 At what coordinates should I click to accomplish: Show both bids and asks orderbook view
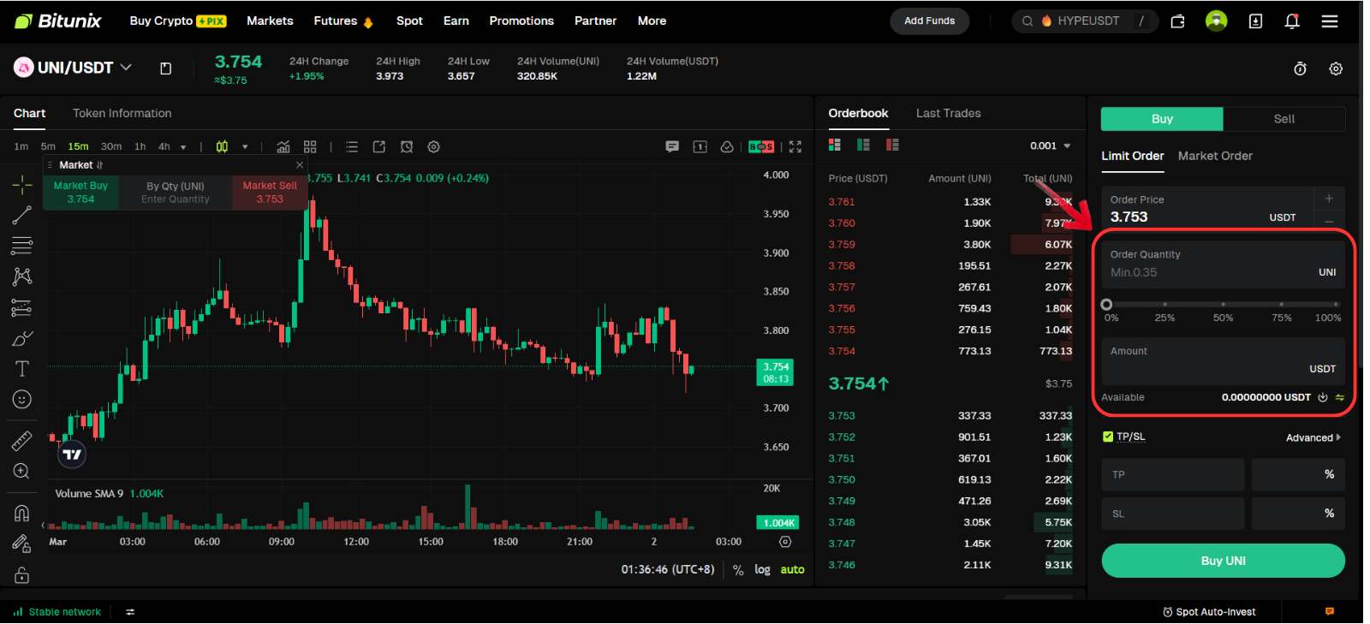pyautogui.click(x=835, y=145)
